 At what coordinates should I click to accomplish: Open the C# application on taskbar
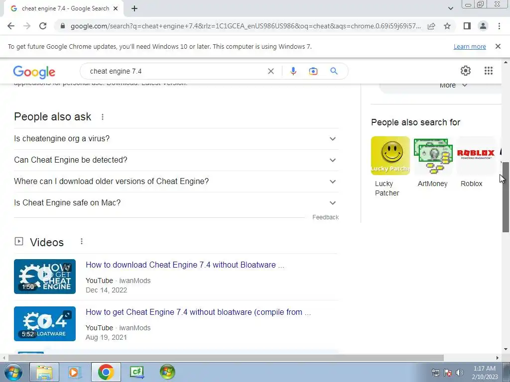coord(136,372)
